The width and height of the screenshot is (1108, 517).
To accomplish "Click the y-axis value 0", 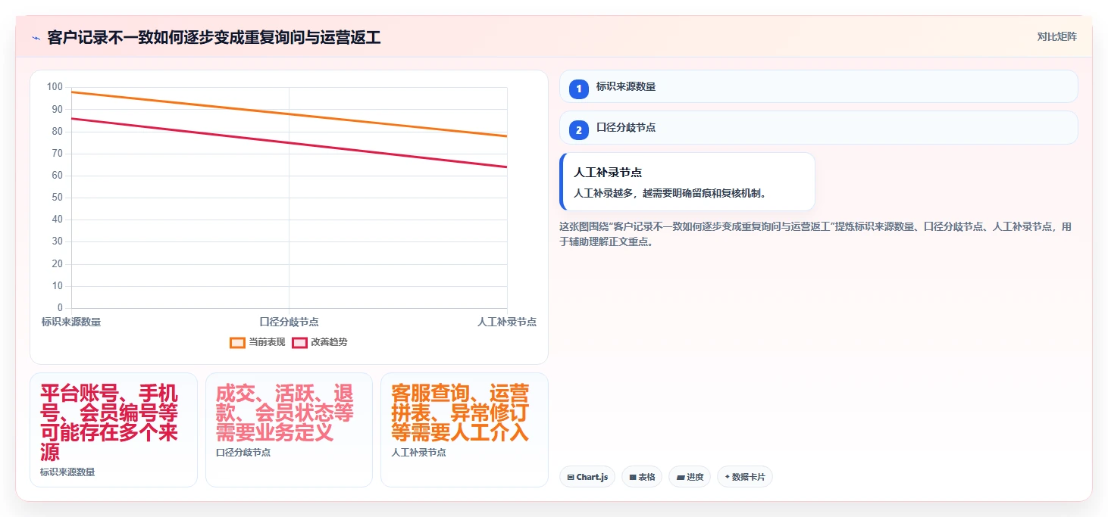I will click(x=61, y=308).
